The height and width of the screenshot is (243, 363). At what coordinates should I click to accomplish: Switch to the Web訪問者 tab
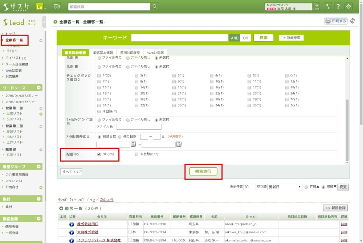(155, 53)
